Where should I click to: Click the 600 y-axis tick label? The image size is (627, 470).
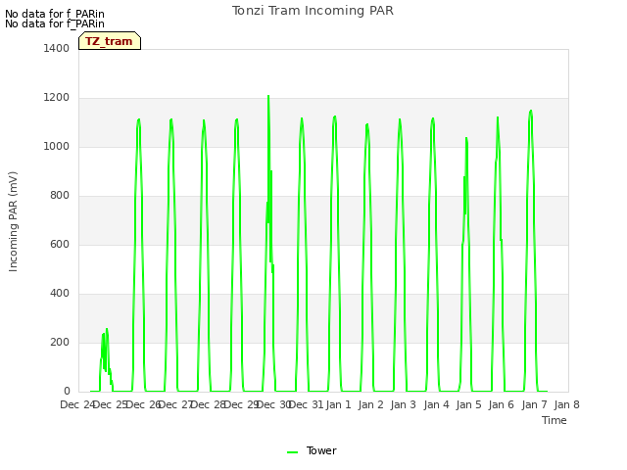click(60, 244)
